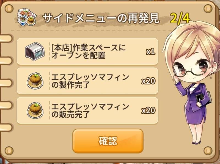Click the x1 count on oven task
This screenshot has height=164, width=220.
150,52
